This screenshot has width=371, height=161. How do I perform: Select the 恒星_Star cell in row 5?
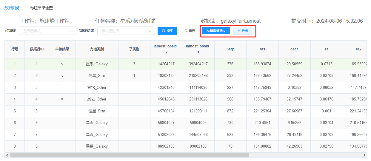tap(97, 111)
